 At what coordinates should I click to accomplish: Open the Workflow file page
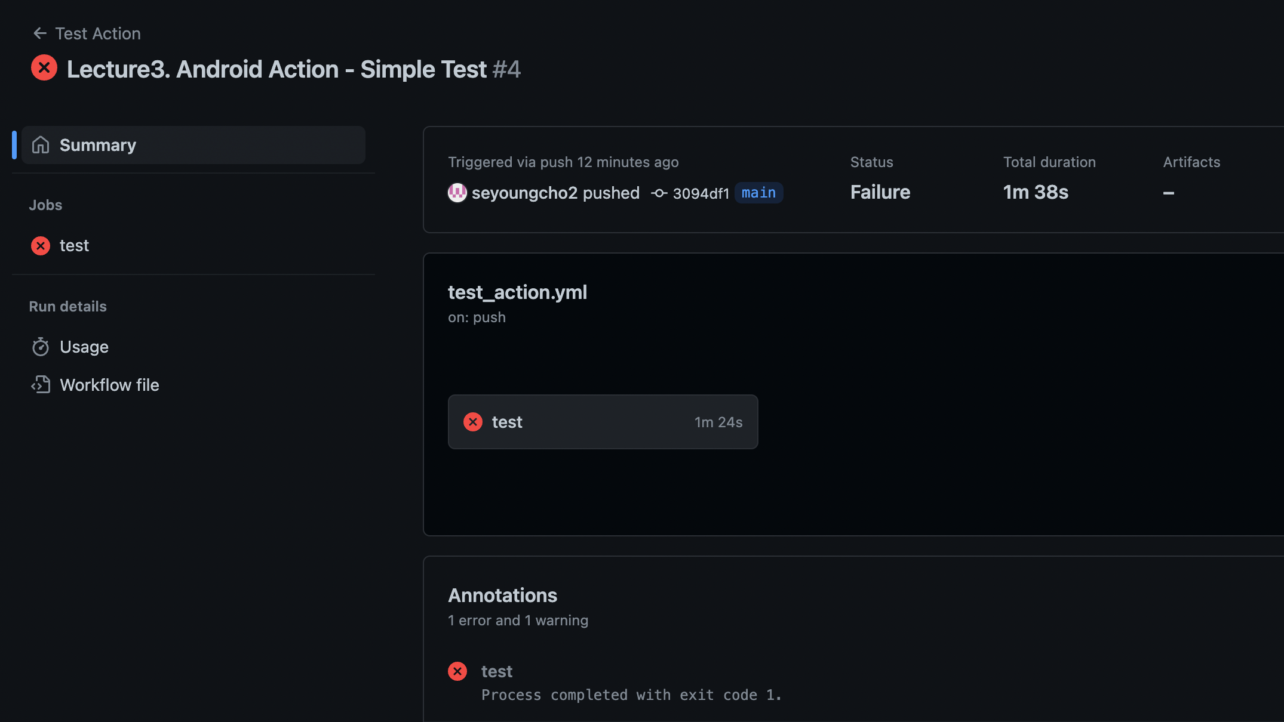pos(109,385)
